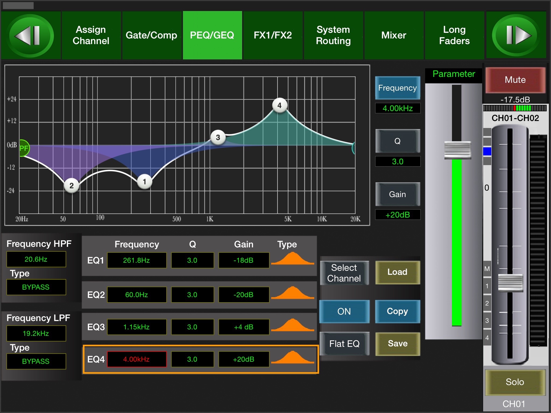
Task: Edit LPF frequency 19.2kHz field
Action: pyautogui.click(x=36, y=333)
